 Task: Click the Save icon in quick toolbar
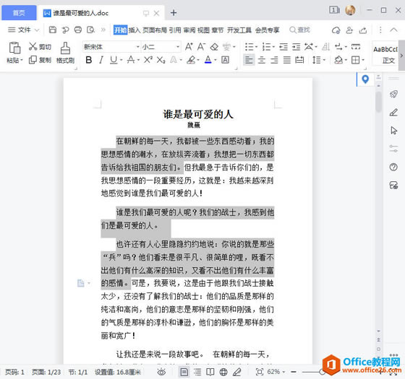pos(53,30)
